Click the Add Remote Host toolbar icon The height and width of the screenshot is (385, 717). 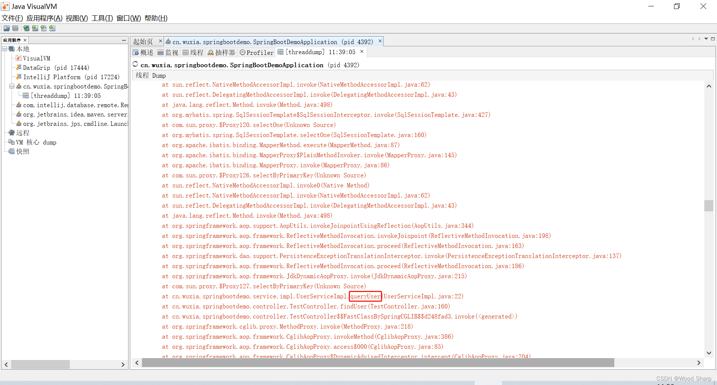(27, 28)
